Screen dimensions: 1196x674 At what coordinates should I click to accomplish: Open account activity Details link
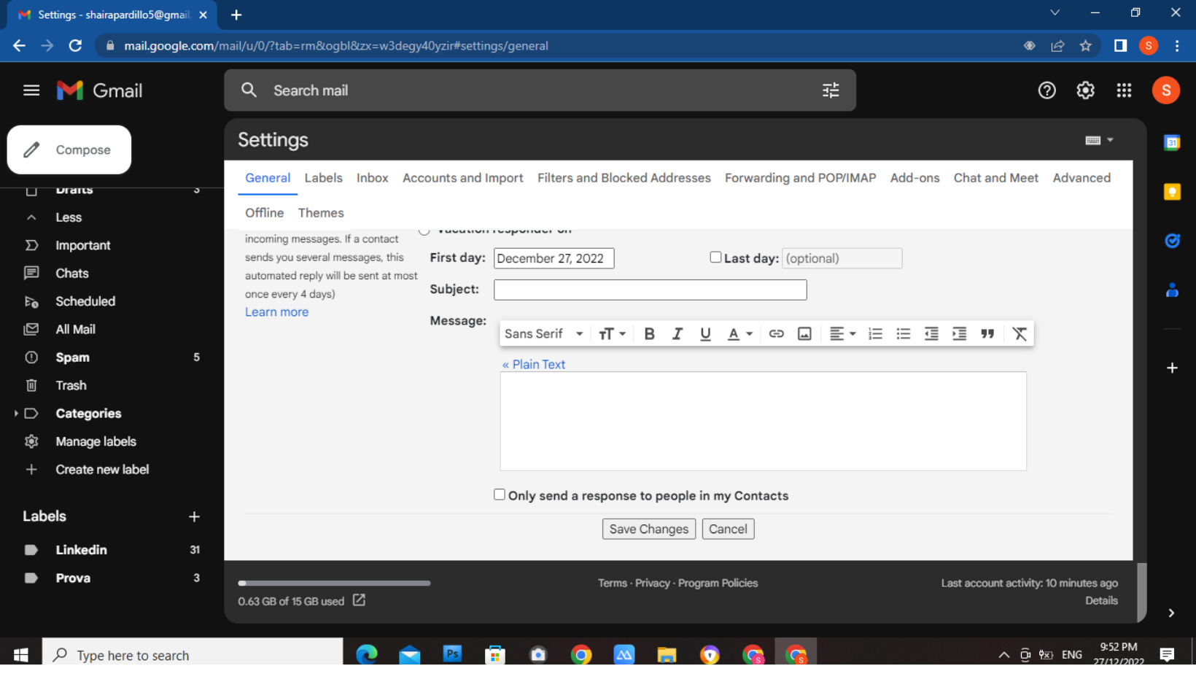point(1101,601)
